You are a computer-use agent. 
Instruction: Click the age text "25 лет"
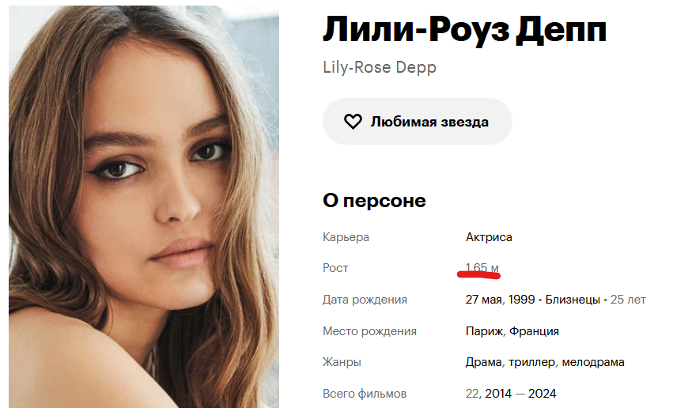pos(630,300)
